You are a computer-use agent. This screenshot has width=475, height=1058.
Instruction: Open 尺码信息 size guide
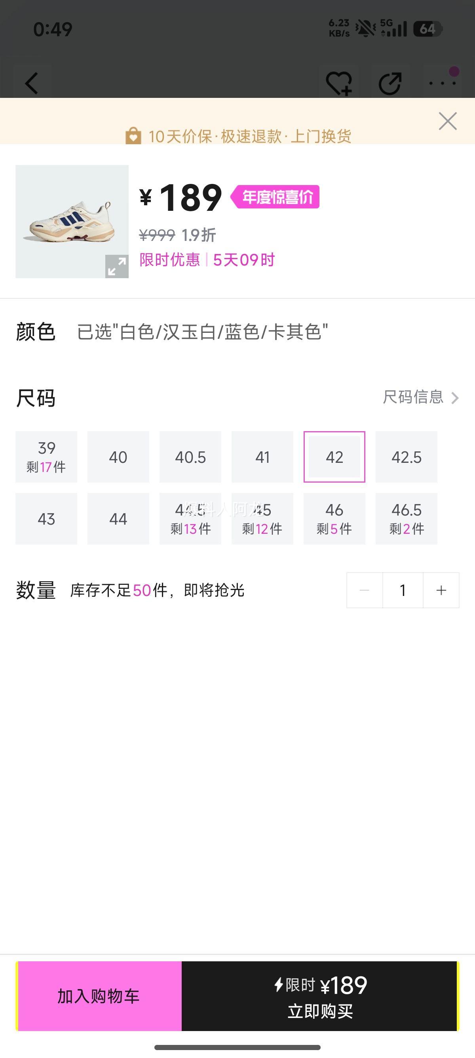[420, 397]
